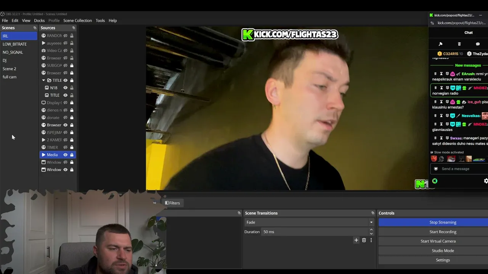The height and width of the screenshot is (274, 488).
Task: Select the Media source play icon
Action: (43, 155)
